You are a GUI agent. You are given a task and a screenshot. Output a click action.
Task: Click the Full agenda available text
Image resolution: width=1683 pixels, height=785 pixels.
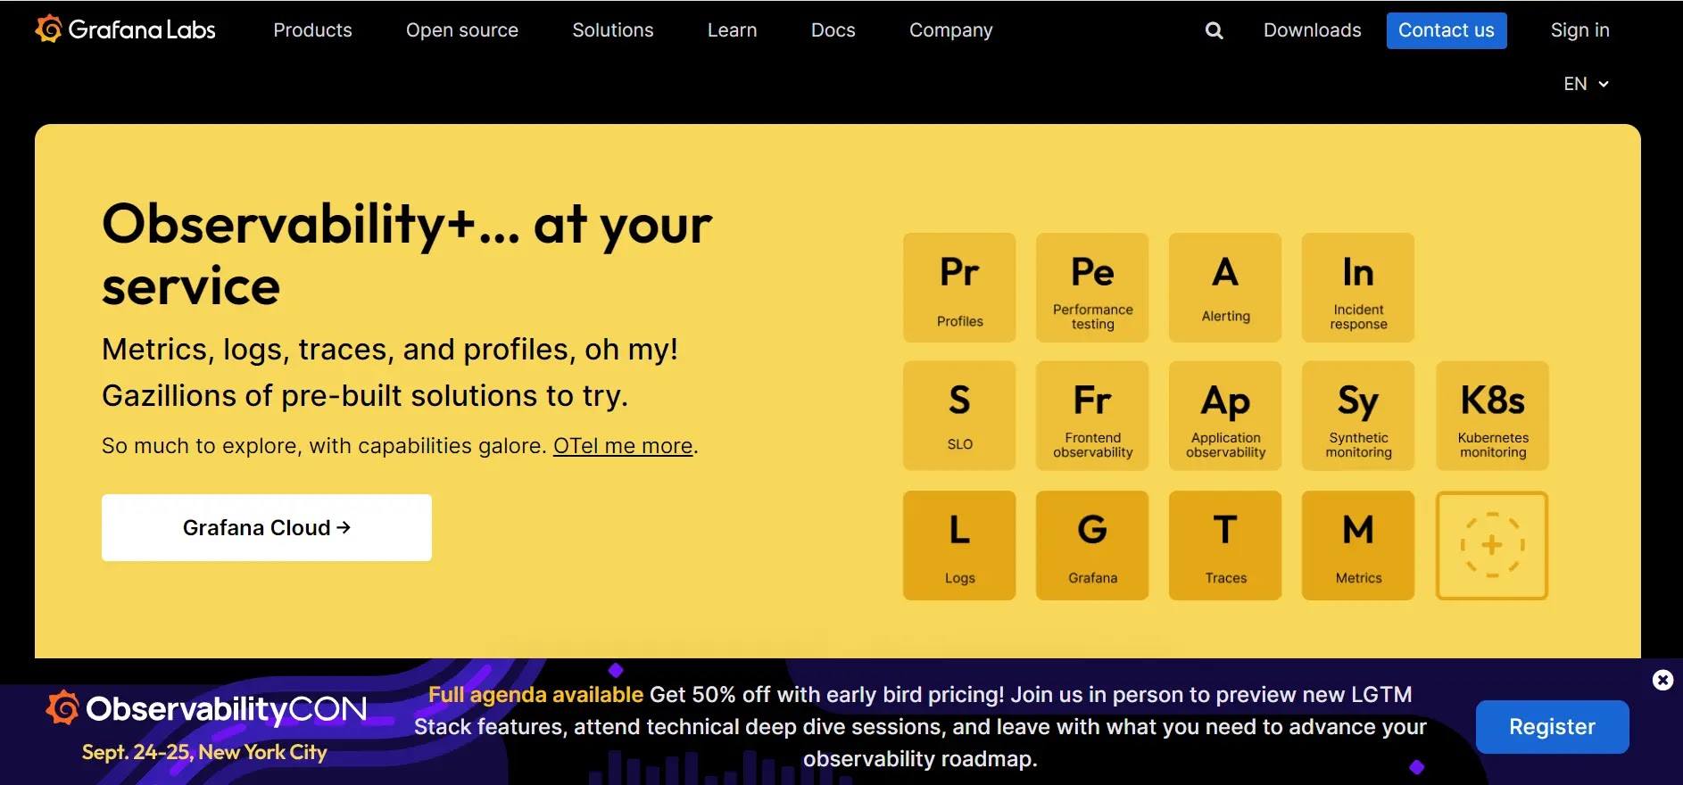tap(535, 695)
